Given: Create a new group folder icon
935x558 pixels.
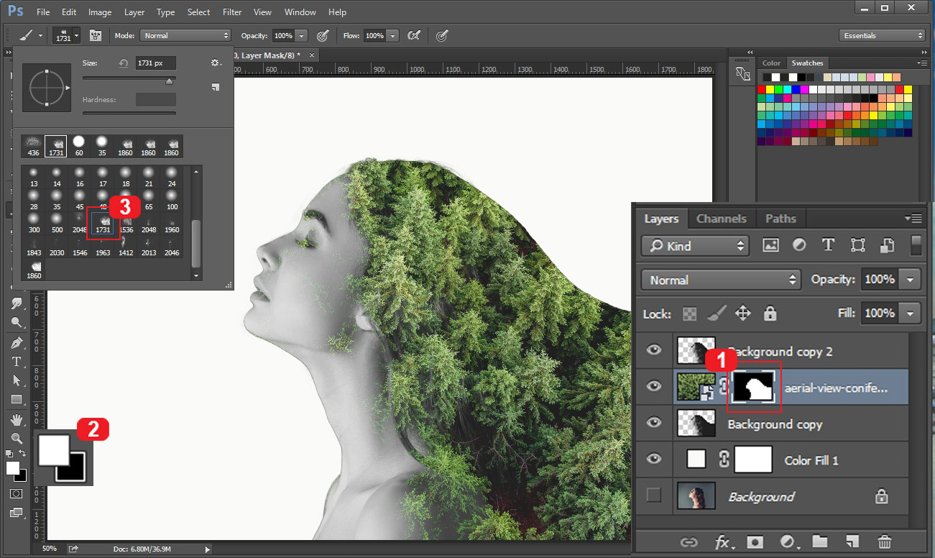Looking at the screenshot, I should (820, 542).
